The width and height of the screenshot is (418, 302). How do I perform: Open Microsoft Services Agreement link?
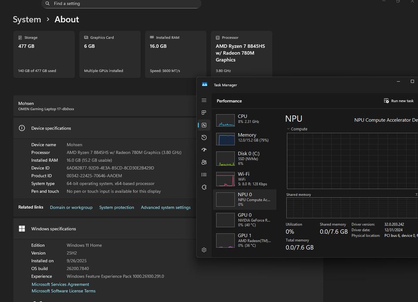point(60,285)
